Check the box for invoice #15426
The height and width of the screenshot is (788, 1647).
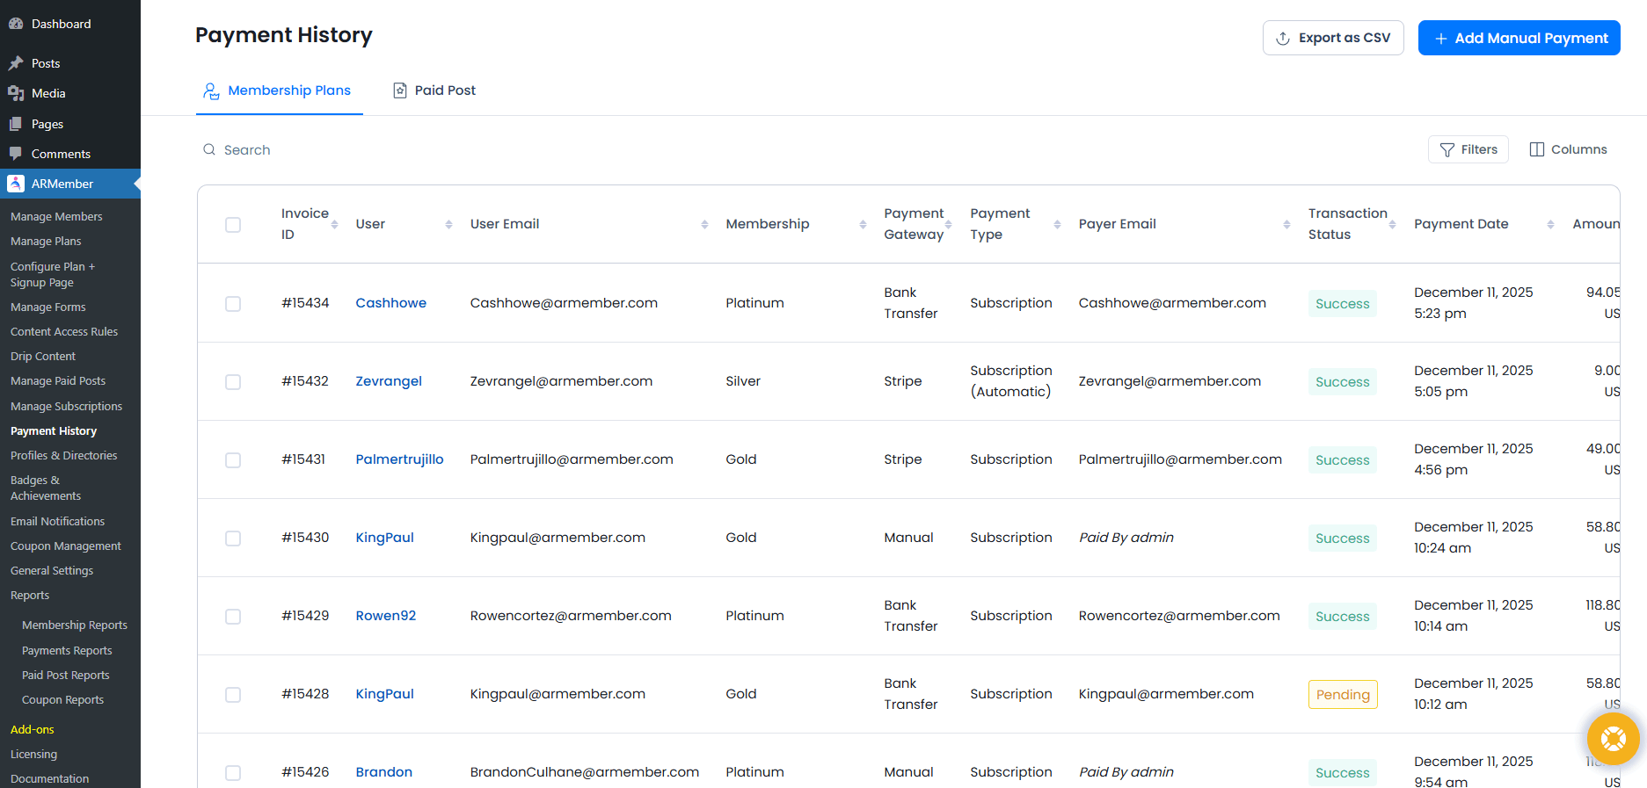click(233, 773)
